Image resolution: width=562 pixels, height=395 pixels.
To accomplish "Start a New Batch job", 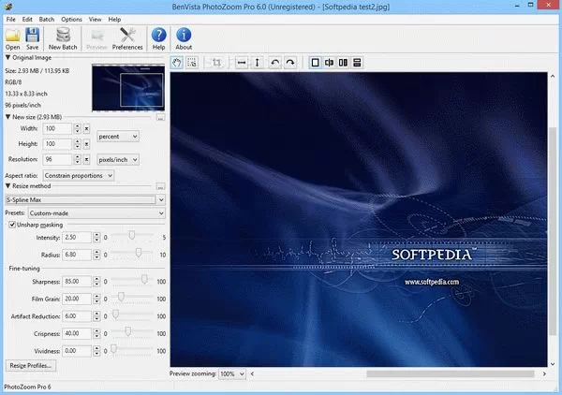I will [x=63, y=38].
